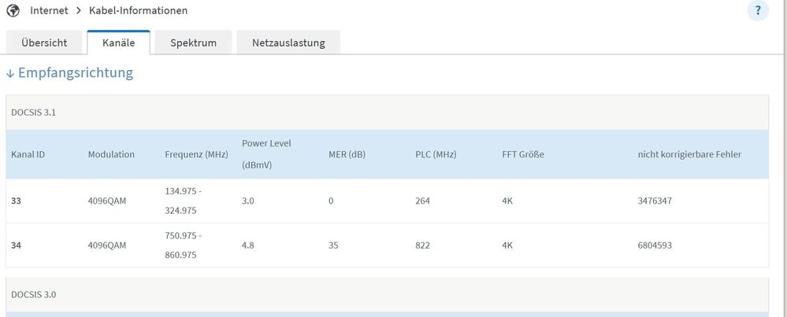Select the channel 34 row ID
The width and height of the screenshot is (787, 317).
click(17, 245)
